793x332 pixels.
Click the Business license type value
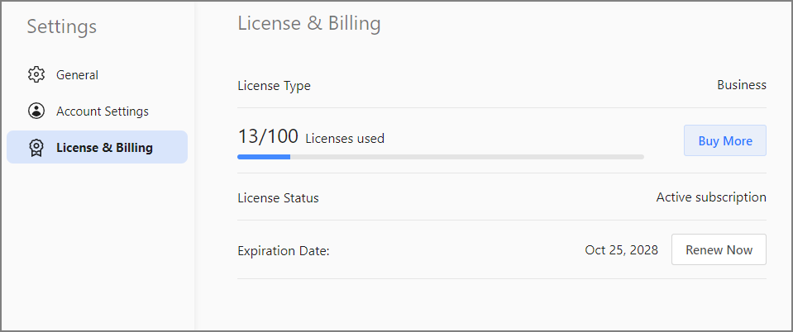741,84
